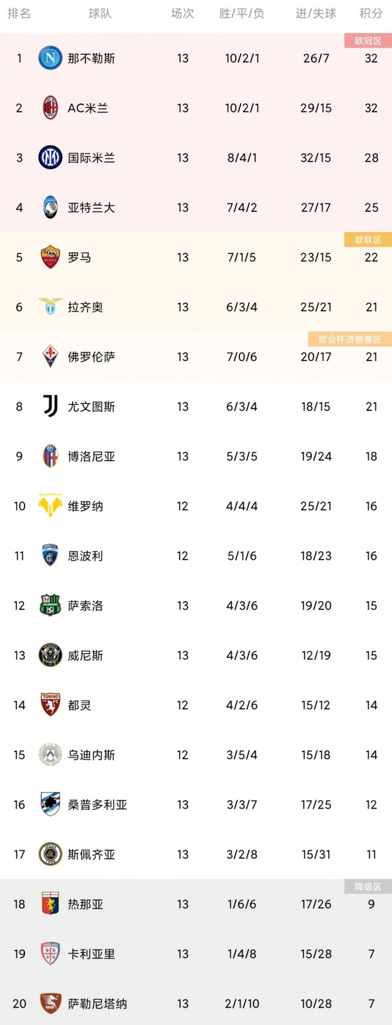
Task: Open the 博洛尼亚 team name link
Action: click(x=91, y=456)
